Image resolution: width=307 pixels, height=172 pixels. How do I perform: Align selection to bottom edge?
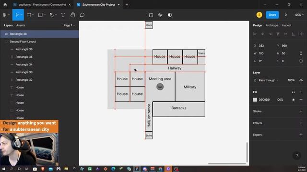click(x=293, y=34)
